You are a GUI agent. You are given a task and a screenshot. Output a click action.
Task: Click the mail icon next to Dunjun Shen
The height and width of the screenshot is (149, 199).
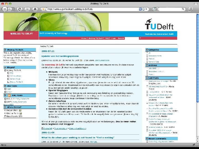[20, 110]
